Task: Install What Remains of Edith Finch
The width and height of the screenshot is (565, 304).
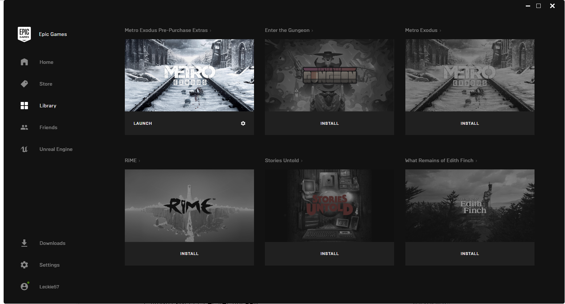Action: 470,254
